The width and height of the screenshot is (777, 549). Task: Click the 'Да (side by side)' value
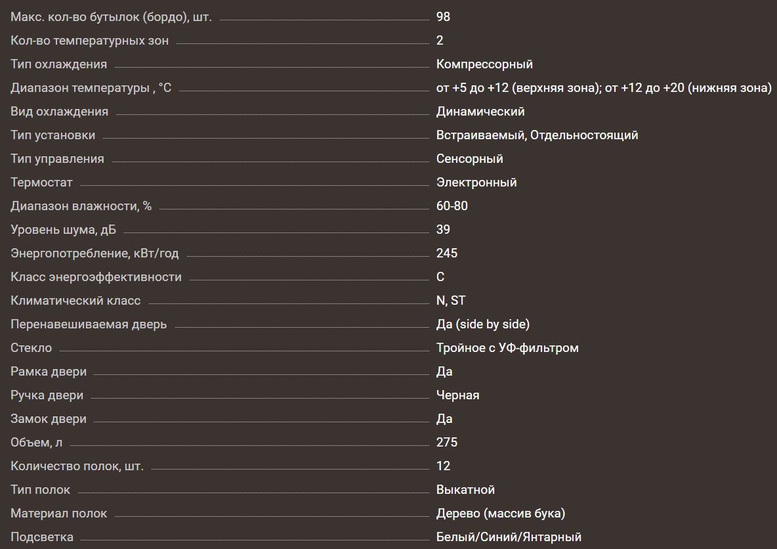(x=482, y=324)
